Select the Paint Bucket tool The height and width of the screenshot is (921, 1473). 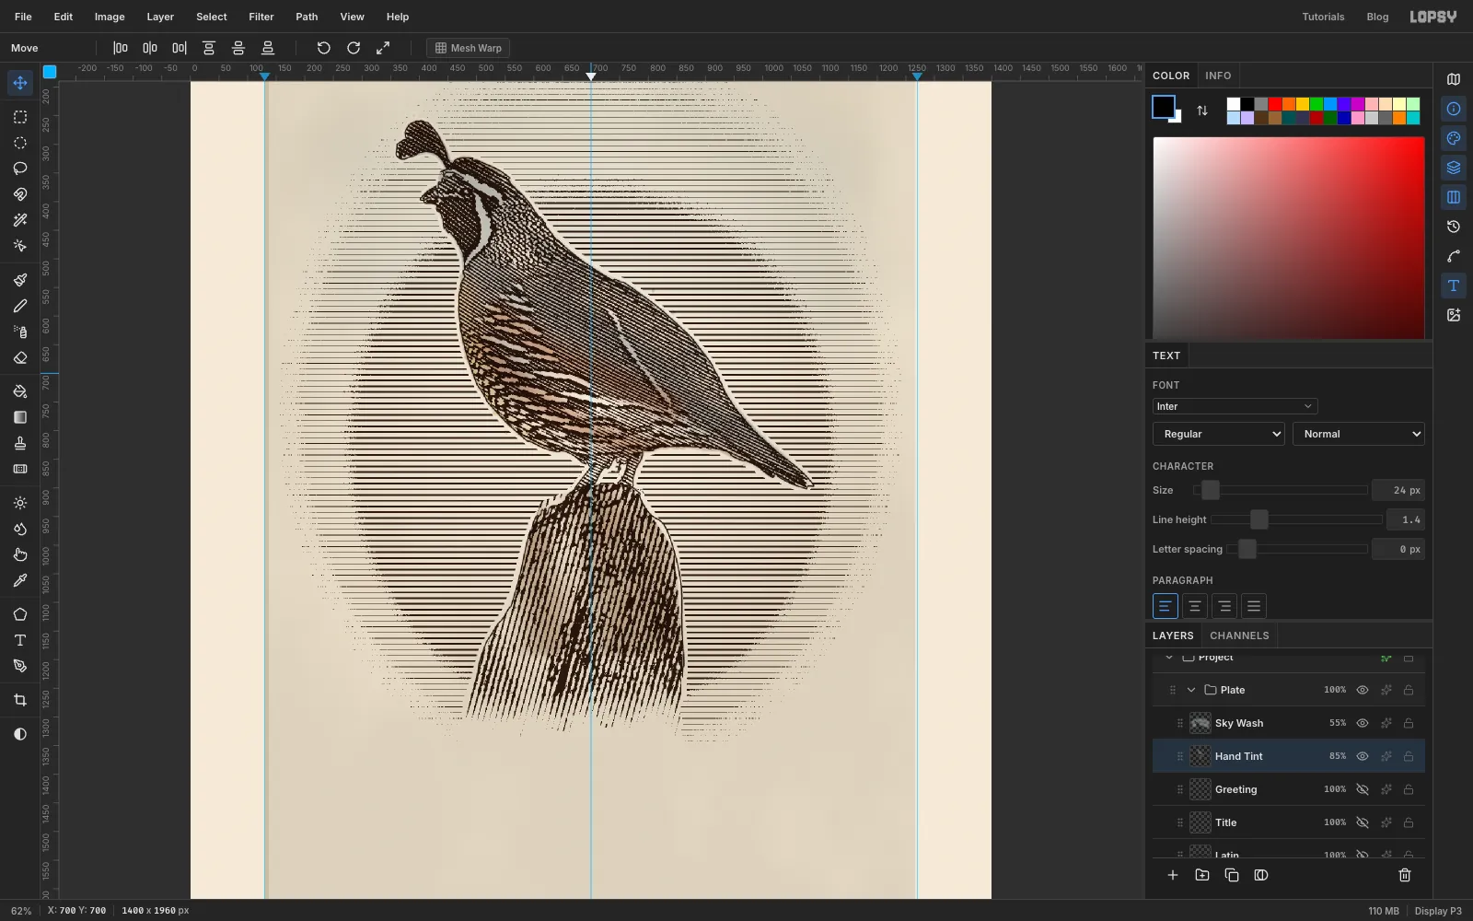pyautogui.click(x=19, y=391)
